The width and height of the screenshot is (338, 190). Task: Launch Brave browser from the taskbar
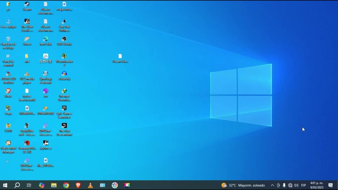[x=78, y=185]
